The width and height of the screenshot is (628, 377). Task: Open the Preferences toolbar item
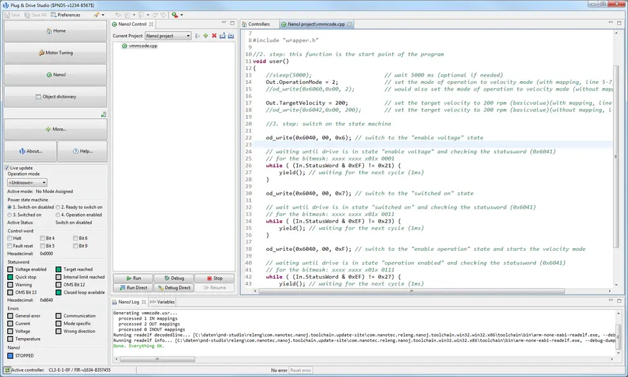pos(65,15)
